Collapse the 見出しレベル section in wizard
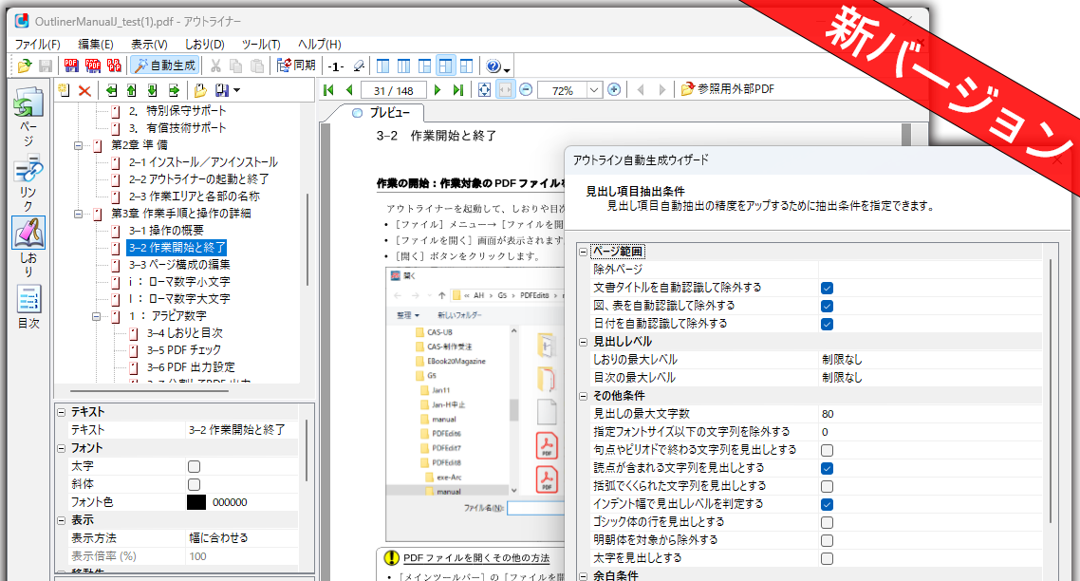This screenshot has width=1080, height=581. (x=584, y=342)
